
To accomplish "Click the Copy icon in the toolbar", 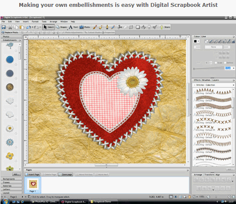I will click(16, 27).
